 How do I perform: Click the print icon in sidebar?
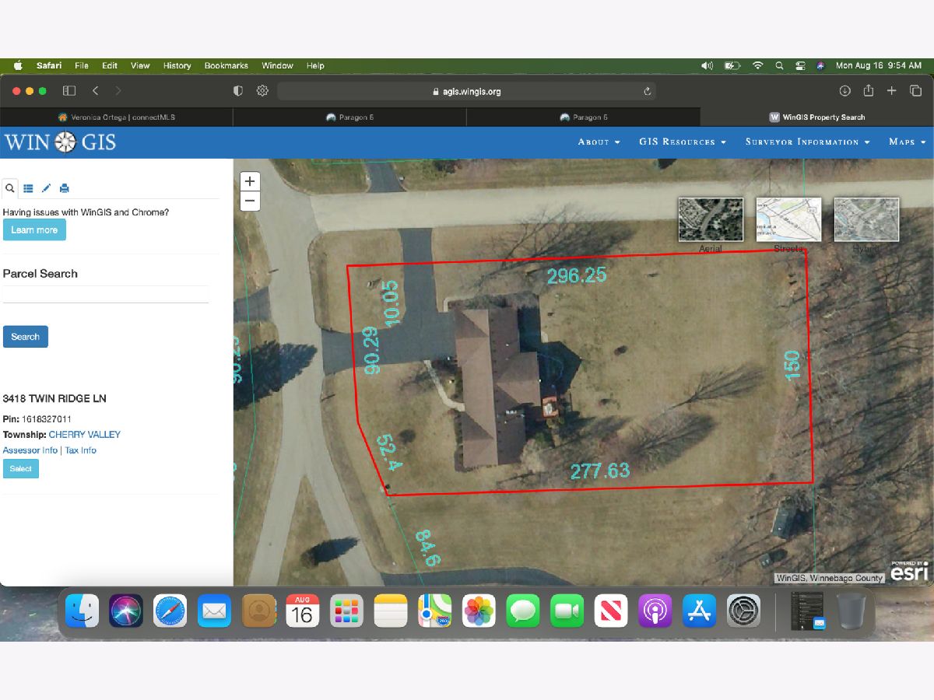point(65,188)
